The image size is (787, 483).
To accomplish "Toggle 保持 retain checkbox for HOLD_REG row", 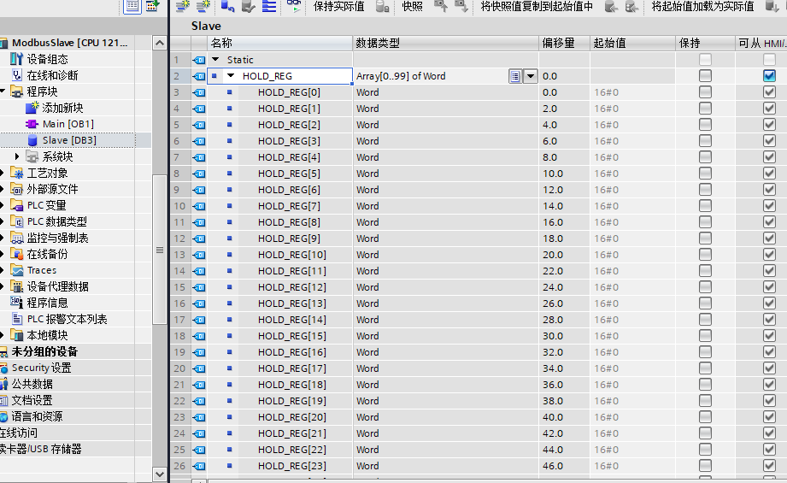I will pyautogui.click(x=704, y=76).
